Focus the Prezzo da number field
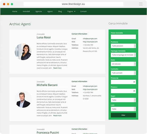 point(123,82)
